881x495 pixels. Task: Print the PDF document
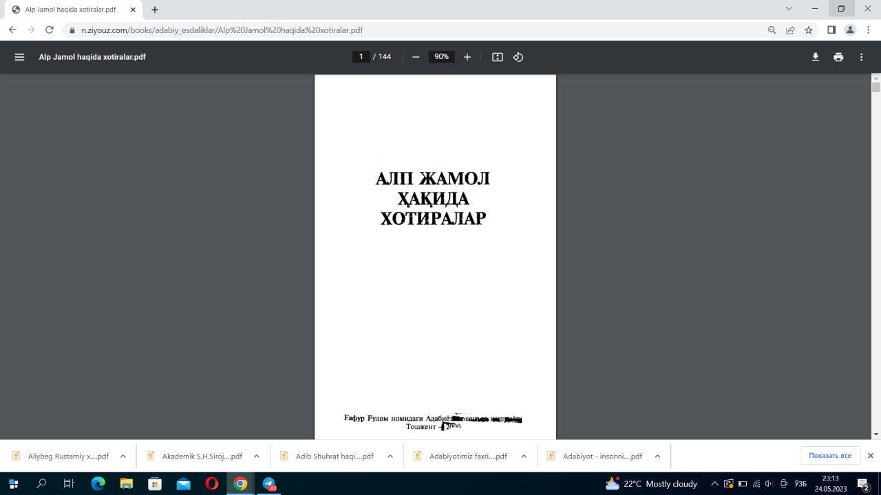pyautogui.click(x=838, y=57)
